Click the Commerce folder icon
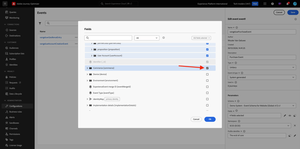The width and height of the screenshot is (300, 149). (90, 68)
